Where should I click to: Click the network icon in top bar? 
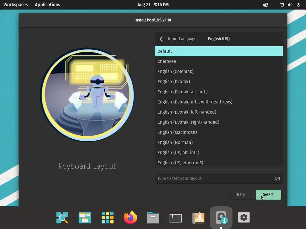[281, 5]
